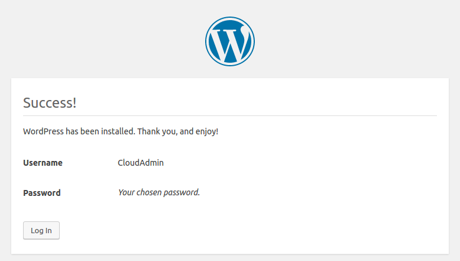
Task: Click 'Thank you' in the install message
Action: coord(157,131)
